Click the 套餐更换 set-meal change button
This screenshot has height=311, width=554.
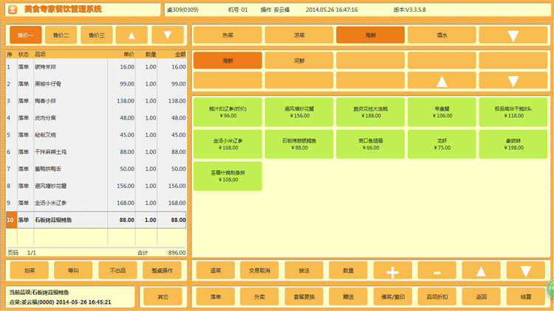pos(304,297)
